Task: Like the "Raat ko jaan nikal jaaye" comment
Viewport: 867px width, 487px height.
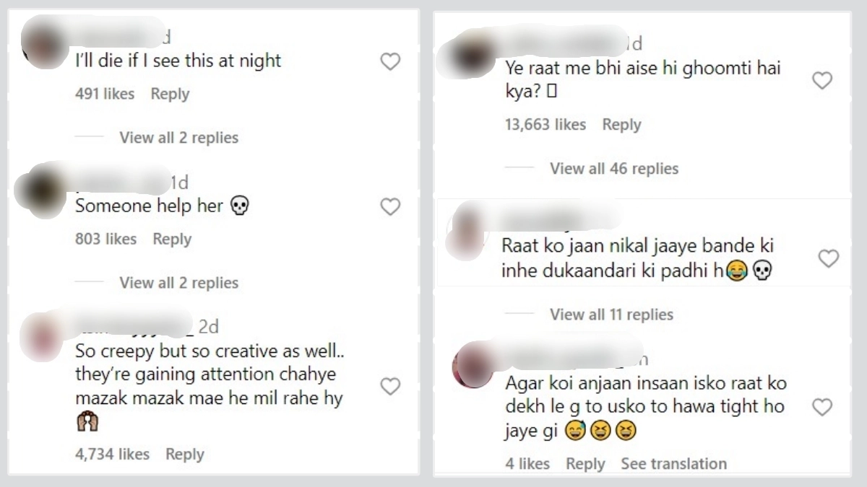Action: click(x=829, y=258)
